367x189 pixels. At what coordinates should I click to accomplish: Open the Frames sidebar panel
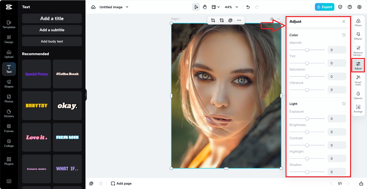(x=9, y=128)
